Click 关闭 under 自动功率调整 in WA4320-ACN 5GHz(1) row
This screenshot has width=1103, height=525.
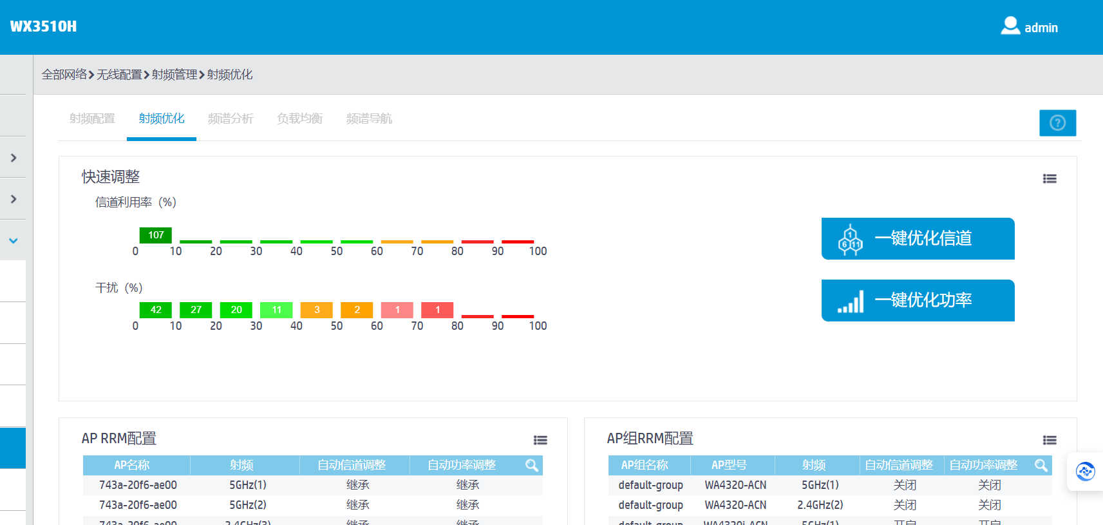[x=990, y=485]
